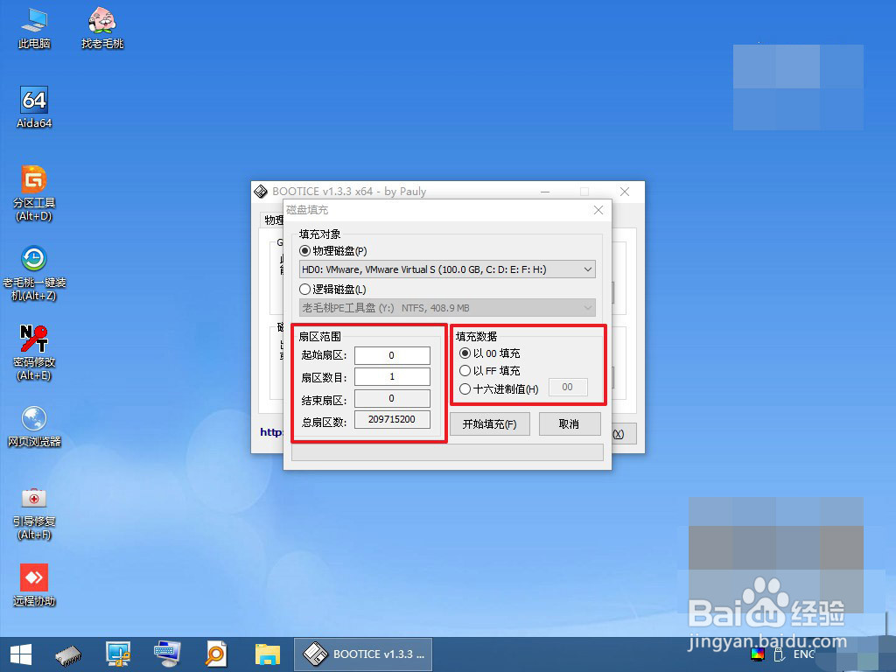Click BOOTICE v1.3.3 taskbar button
The height and width of the screenshot is (672, 896).
click(363, 654)
